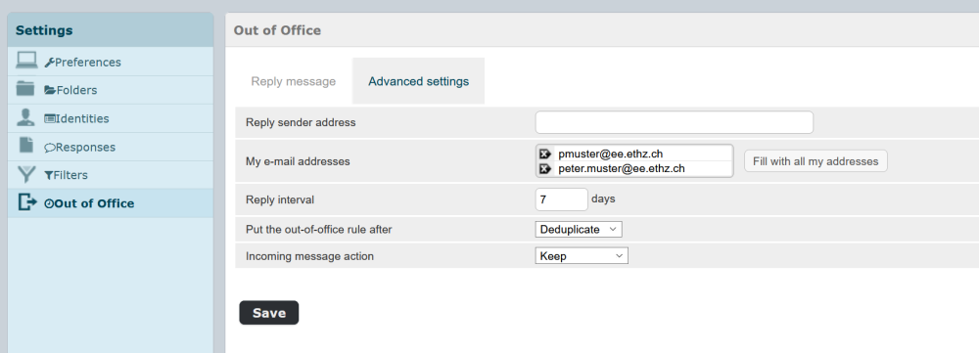The width and height of the screenshot is (979, 353).
Task: Focus the Reply interval days field
Action: (561, 199)
